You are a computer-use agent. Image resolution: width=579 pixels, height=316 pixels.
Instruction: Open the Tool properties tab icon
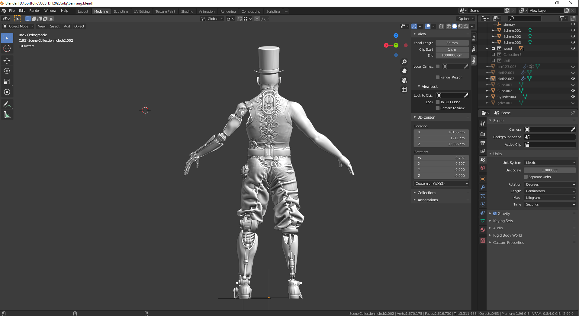[x=483, y=123]
